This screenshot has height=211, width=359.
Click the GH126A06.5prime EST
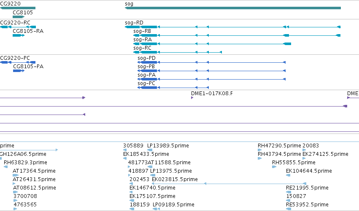click(x=23, y=154)
